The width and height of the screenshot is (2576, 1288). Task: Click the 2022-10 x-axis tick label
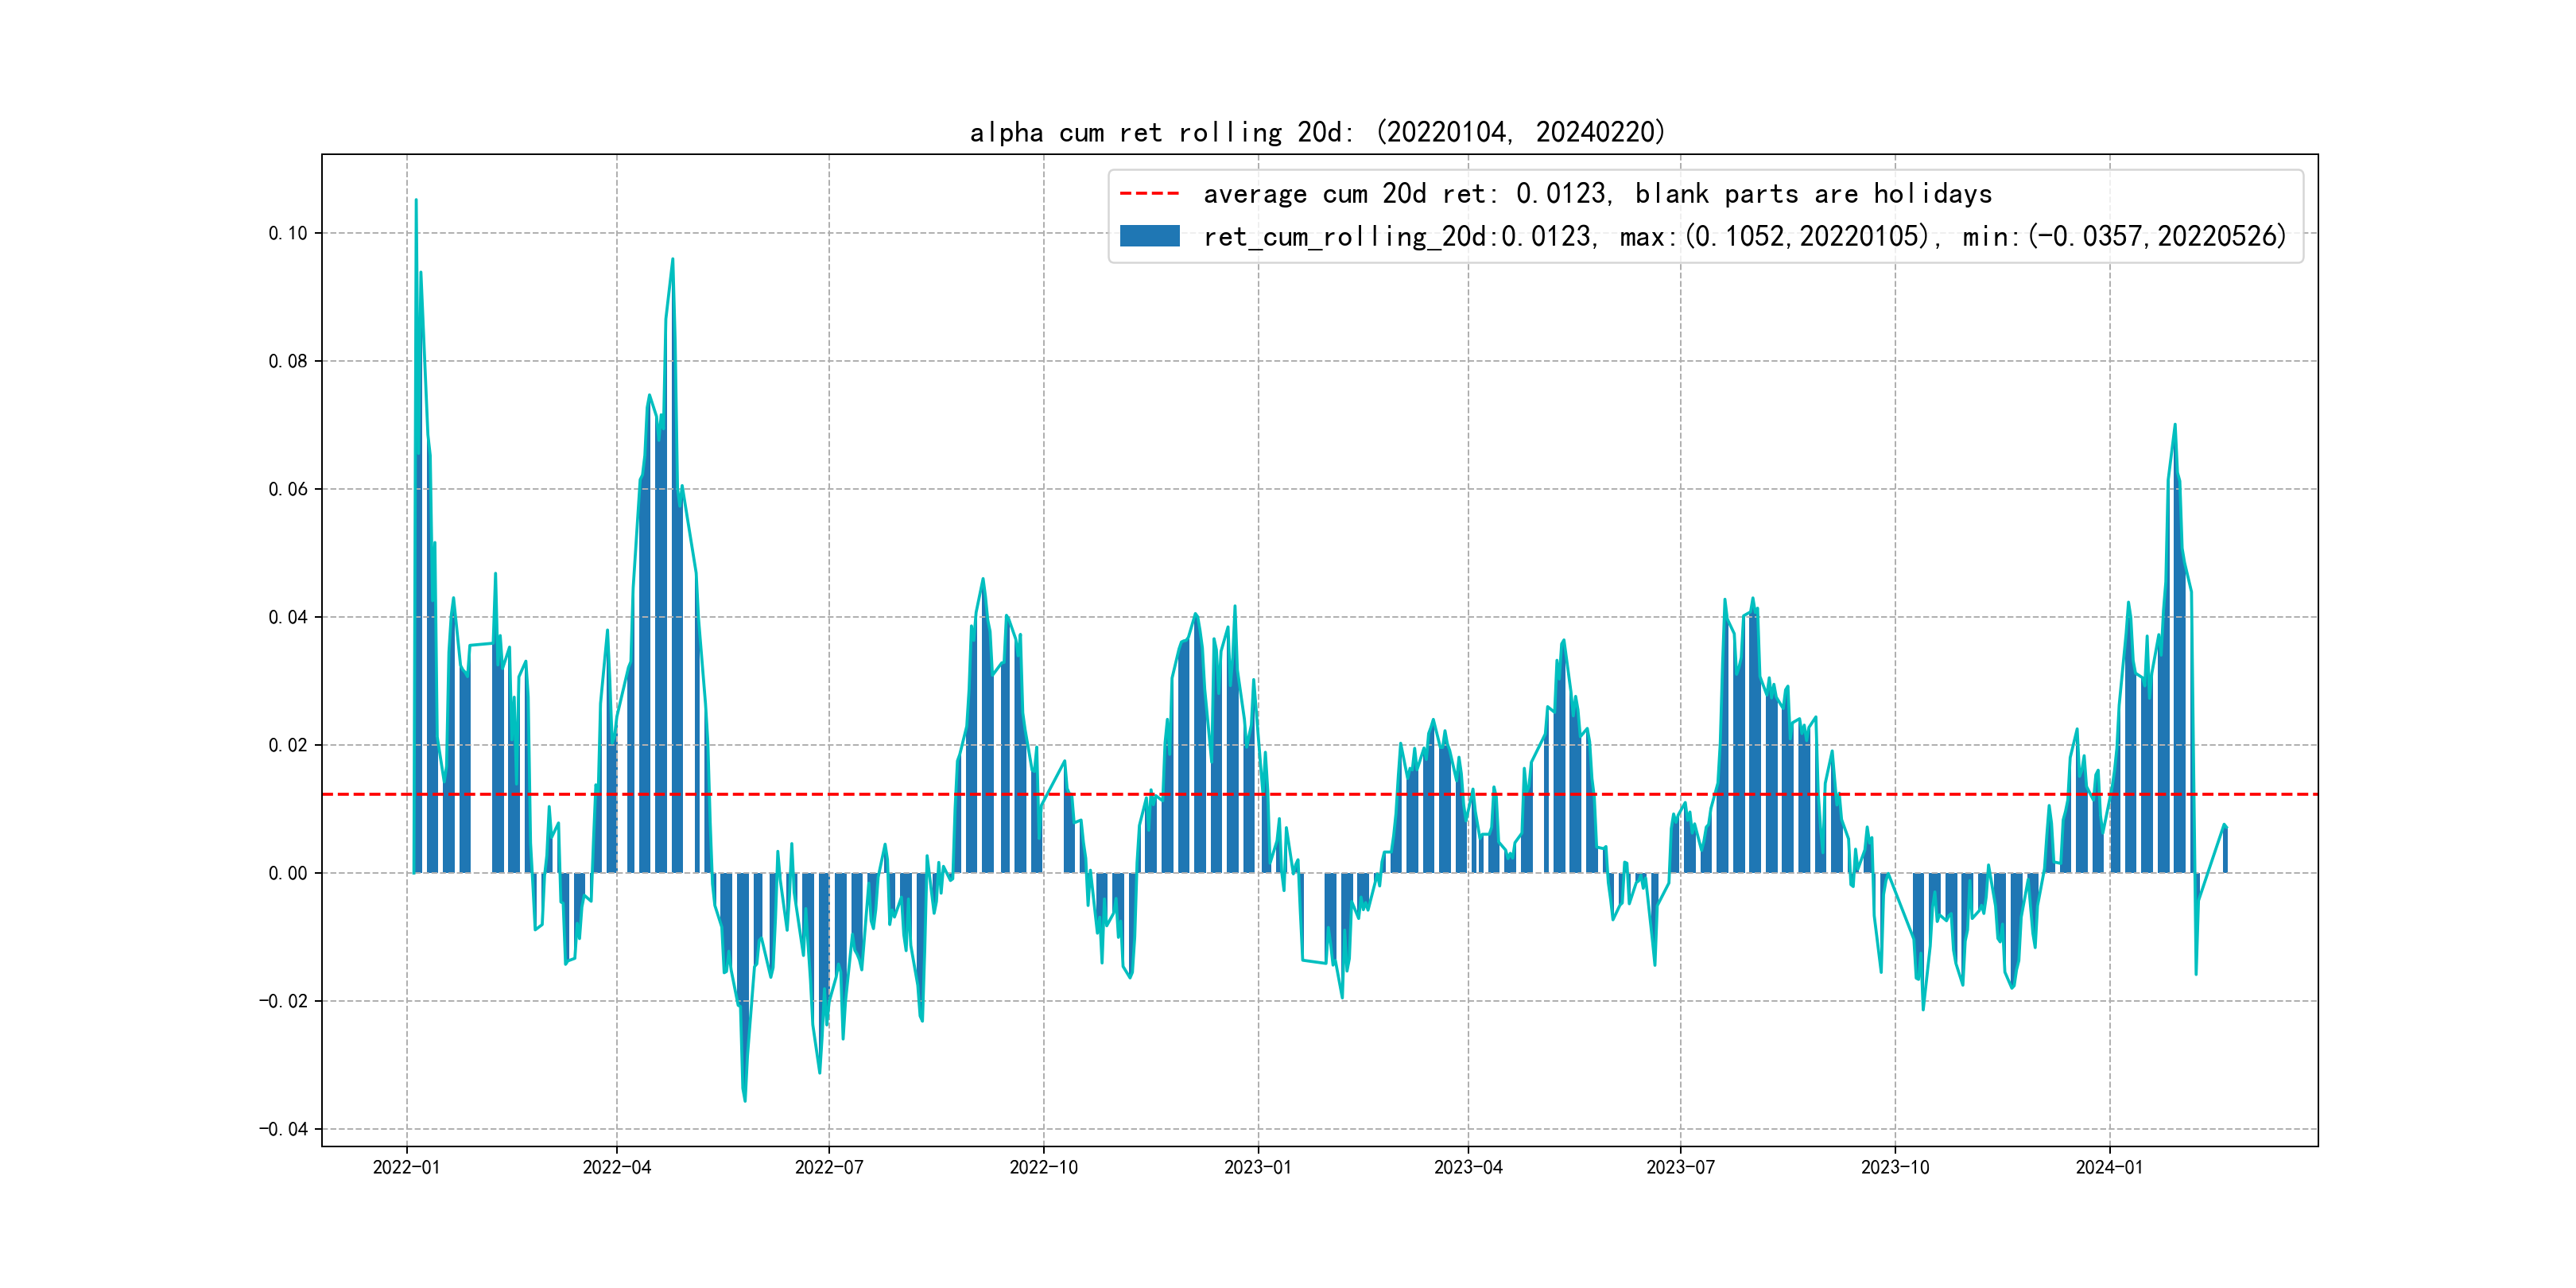pyautogui.click(x=1043, y=1167)
